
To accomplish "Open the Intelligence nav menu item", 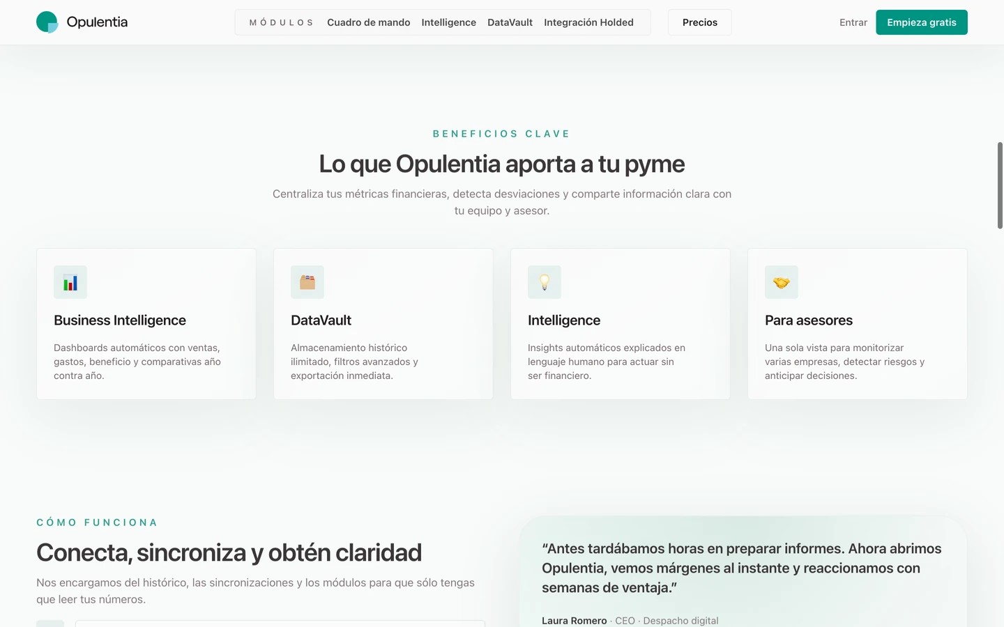I will coord(449,22).
